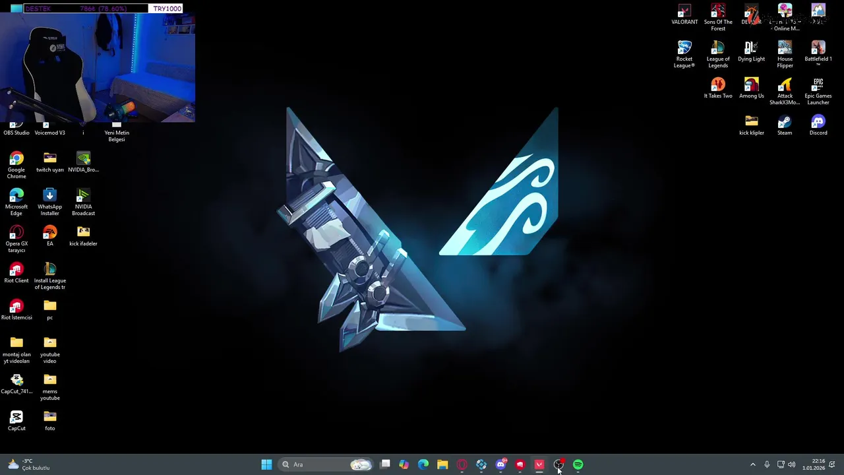Open the volume control tray icon
Image resolution: width=844 pixels, height=475 pixels.
(792, 464)
